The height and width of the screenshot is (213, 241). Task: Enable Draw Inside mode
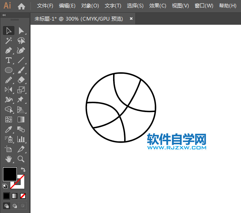pyautogui.click(x=23, y=206)
